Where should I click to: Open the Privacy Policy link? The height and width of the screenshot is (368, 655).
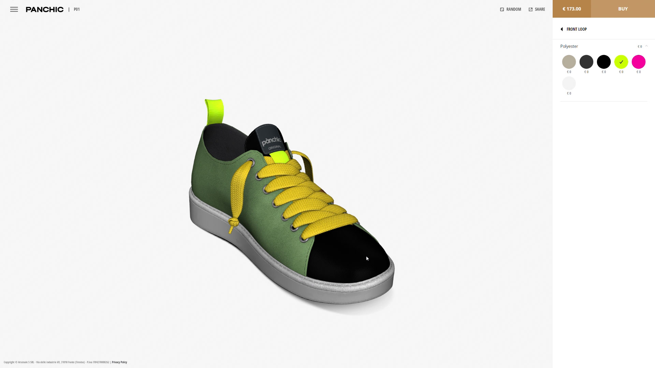point(119,362)
